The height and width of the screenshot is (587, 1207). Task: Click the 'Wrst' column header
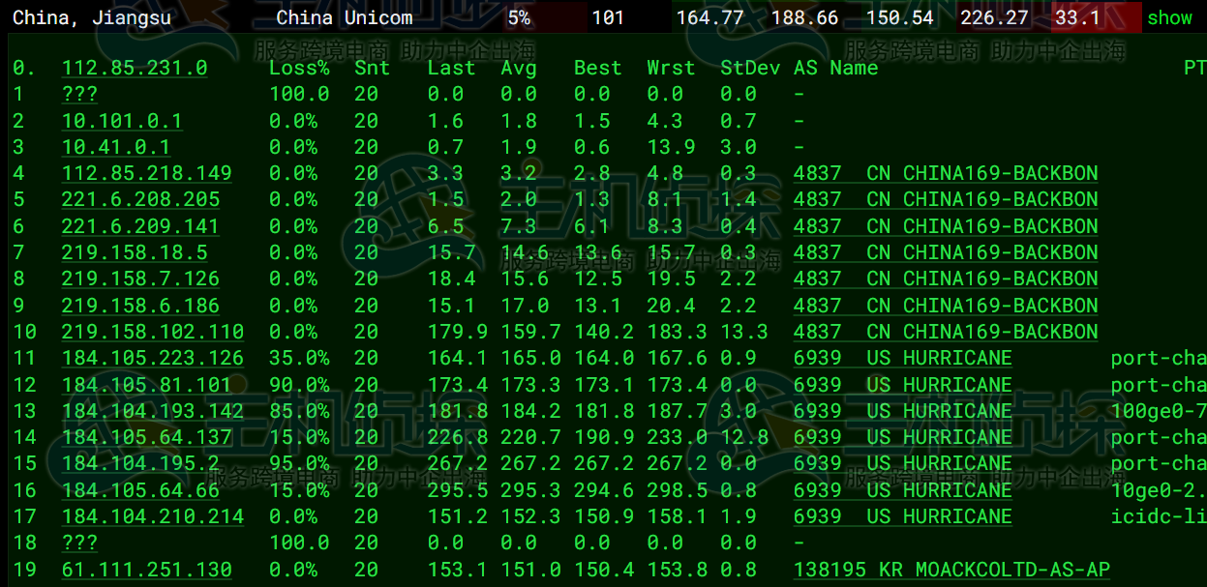point(672,68)
